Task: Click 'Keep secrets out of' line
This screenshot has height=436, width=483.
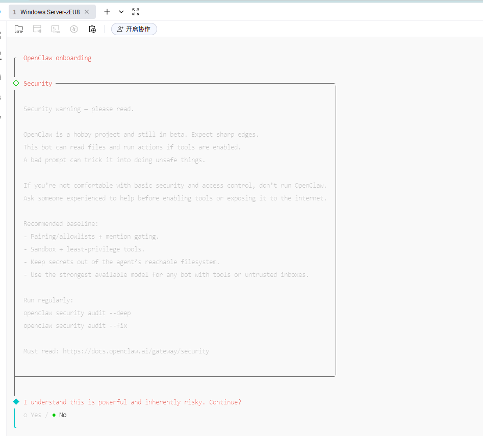Action: pos(121,262)
